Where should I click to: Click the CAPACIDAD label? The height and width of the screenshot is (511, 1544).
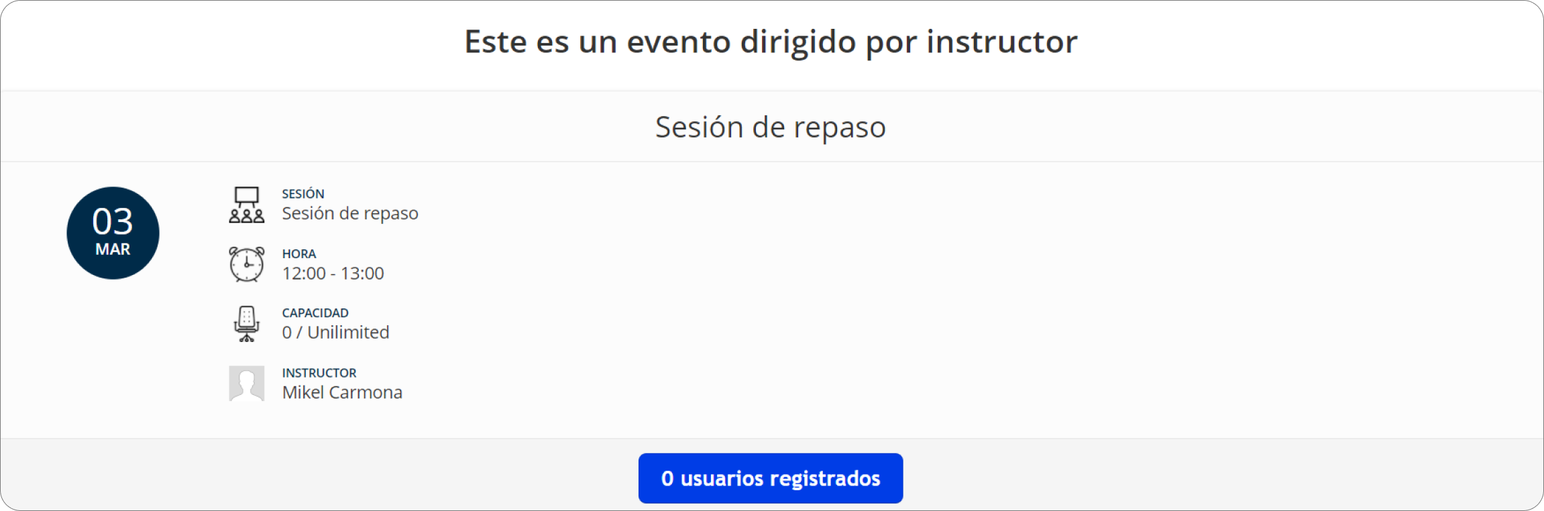315,313
